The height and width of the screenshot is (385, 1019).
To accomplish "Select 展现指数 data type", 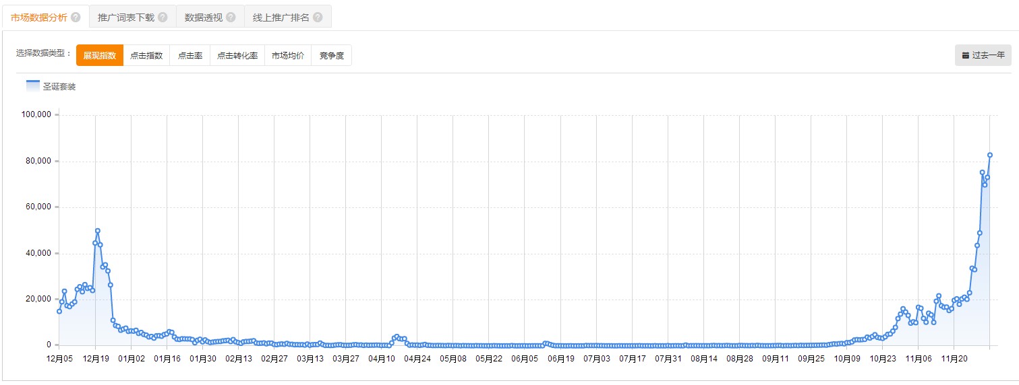I will click(100, 55).
